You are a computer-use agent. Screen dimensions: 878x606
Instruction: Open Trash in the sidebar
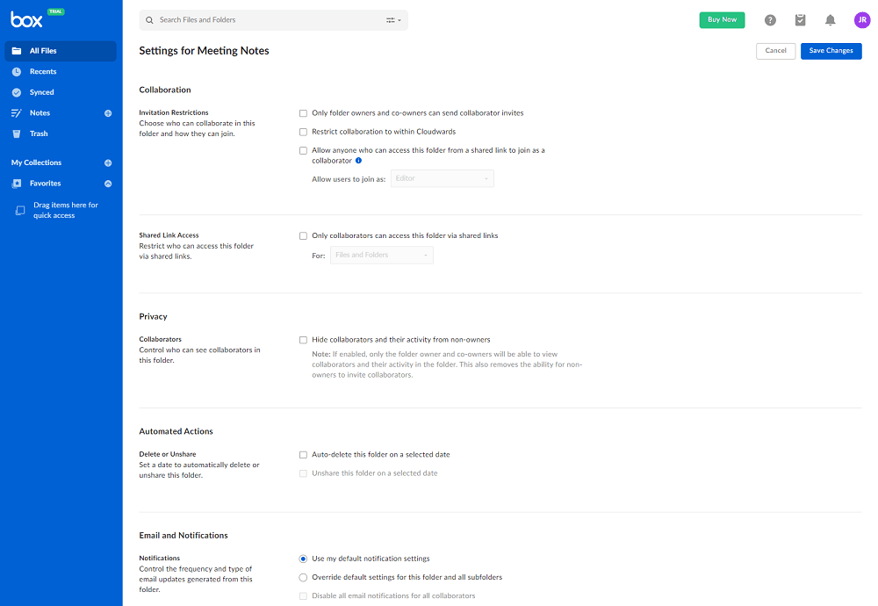[39, 133]
